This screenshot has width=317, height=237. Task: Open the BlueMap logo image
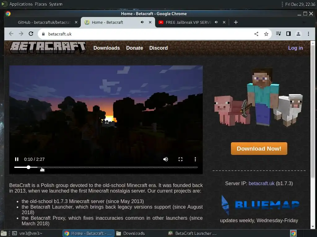(x=260, y=205)
